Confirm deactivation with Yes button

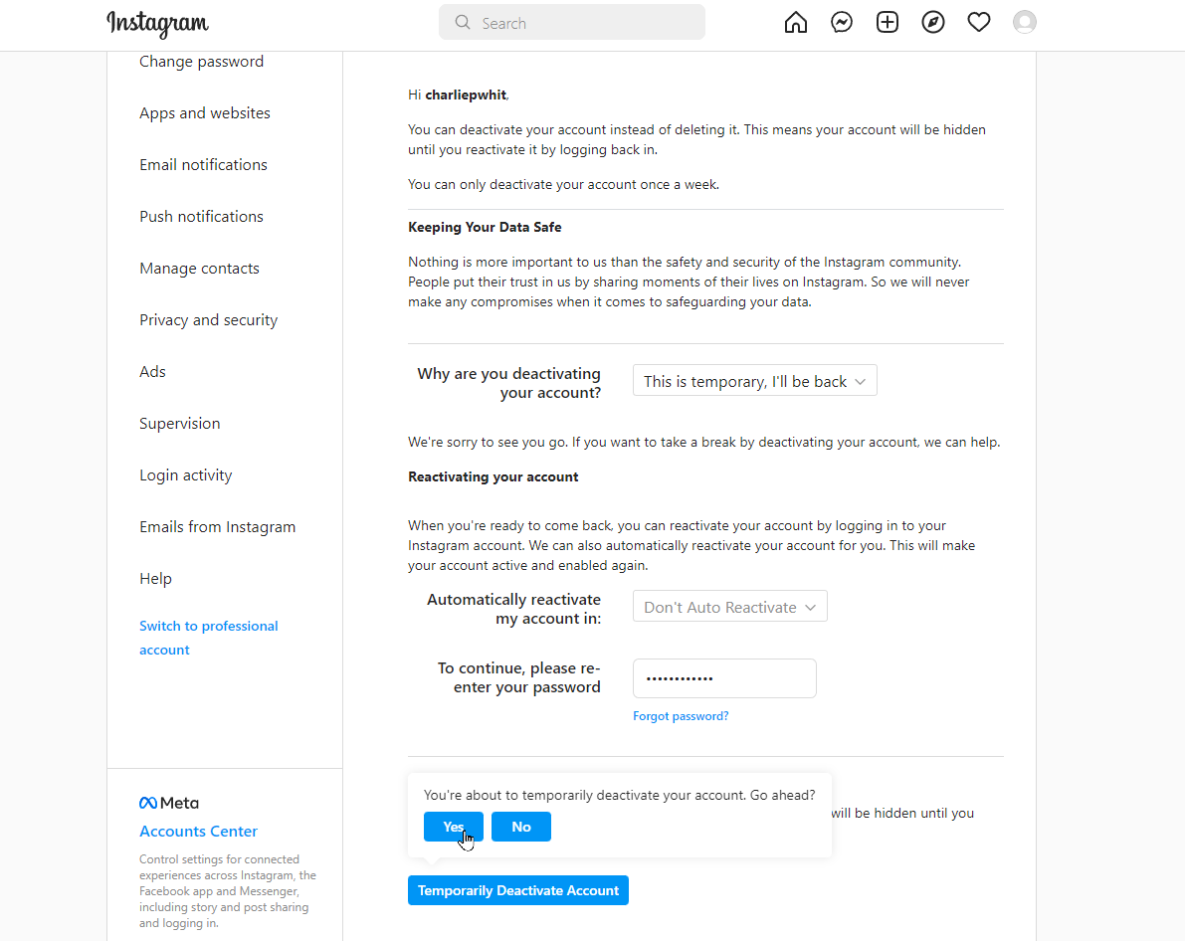coord(454,827)
